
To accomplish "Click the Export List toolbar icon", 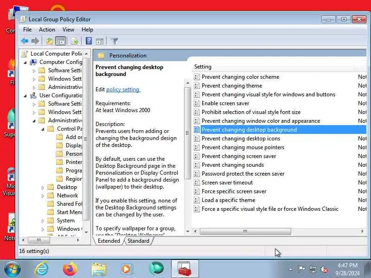I will (x=75, y=41).
